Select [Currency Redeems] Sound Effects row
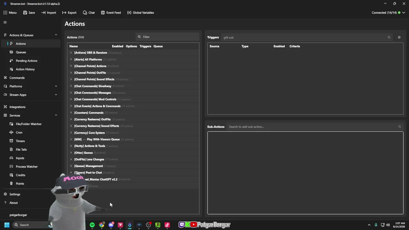 point(133,126)
